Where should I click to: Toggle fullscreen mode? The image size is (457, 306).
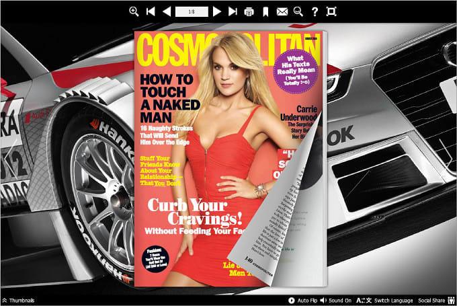tap(331, 11)
